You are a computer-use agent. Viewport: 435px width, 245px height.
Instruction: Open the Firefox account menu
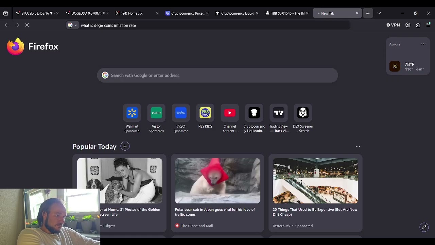pos(408,25)
